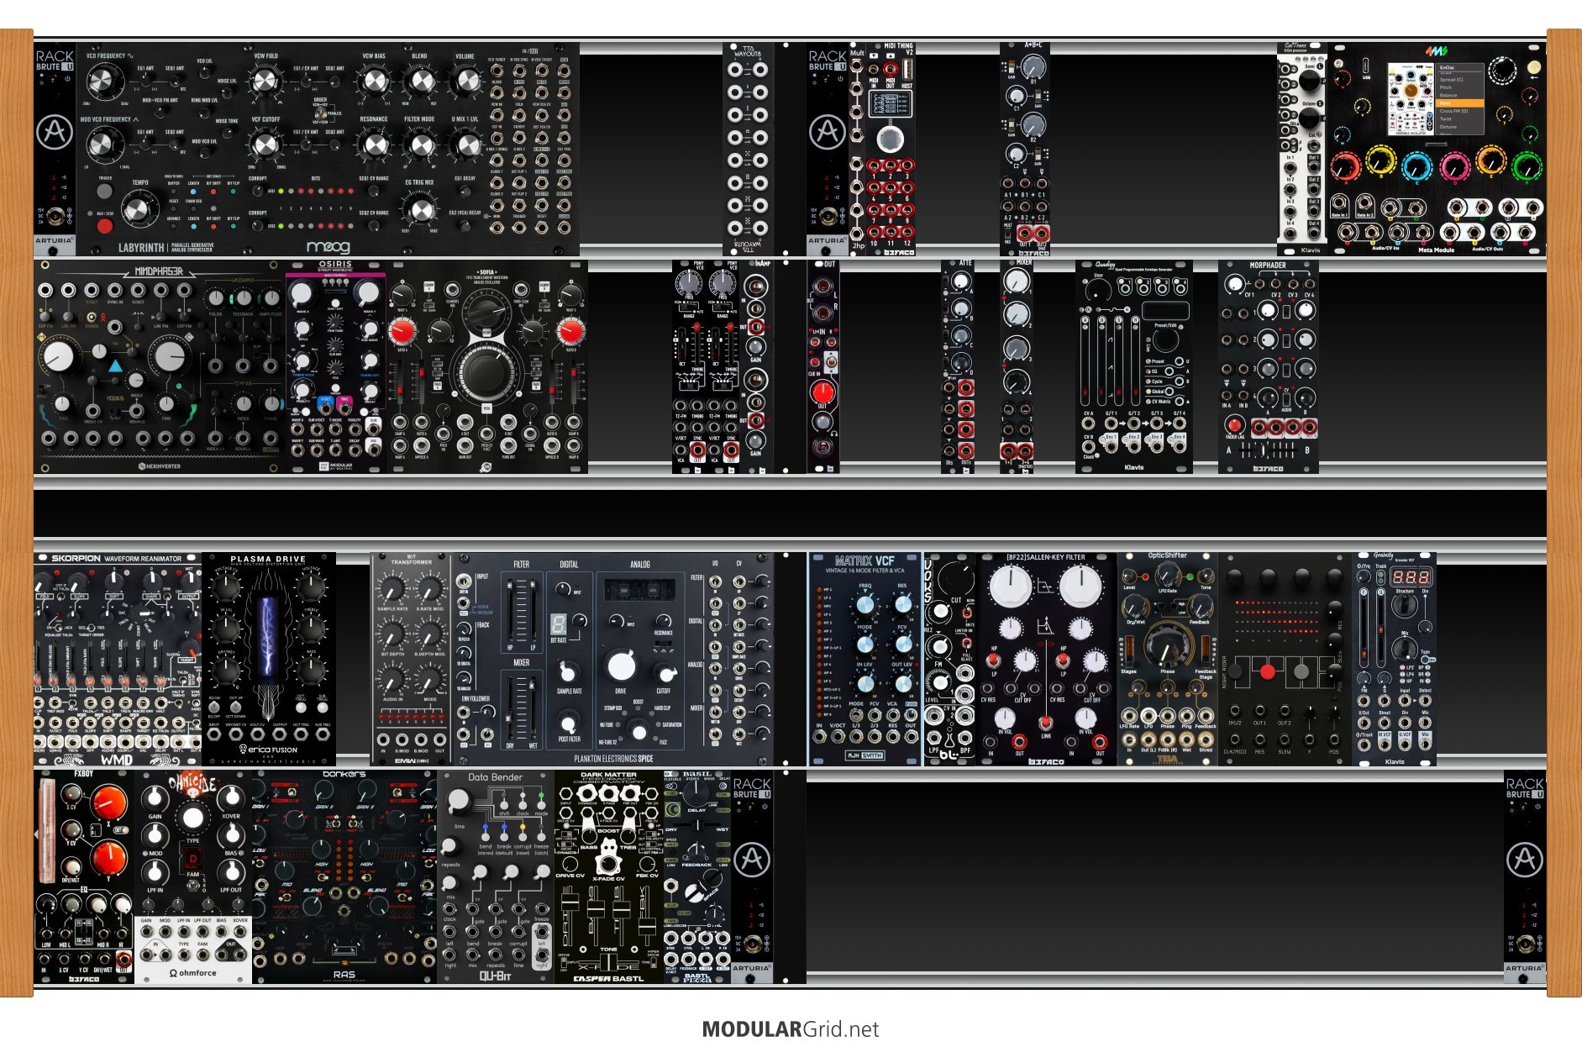Flip the LINK switch on Sallen-Key Filter
The height and width of the screenshot is (1047, 1582).
1045,724
